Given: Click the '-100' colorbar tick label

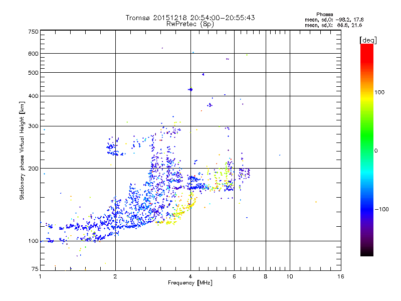Looking at the screenshot, I should (381, 209).
